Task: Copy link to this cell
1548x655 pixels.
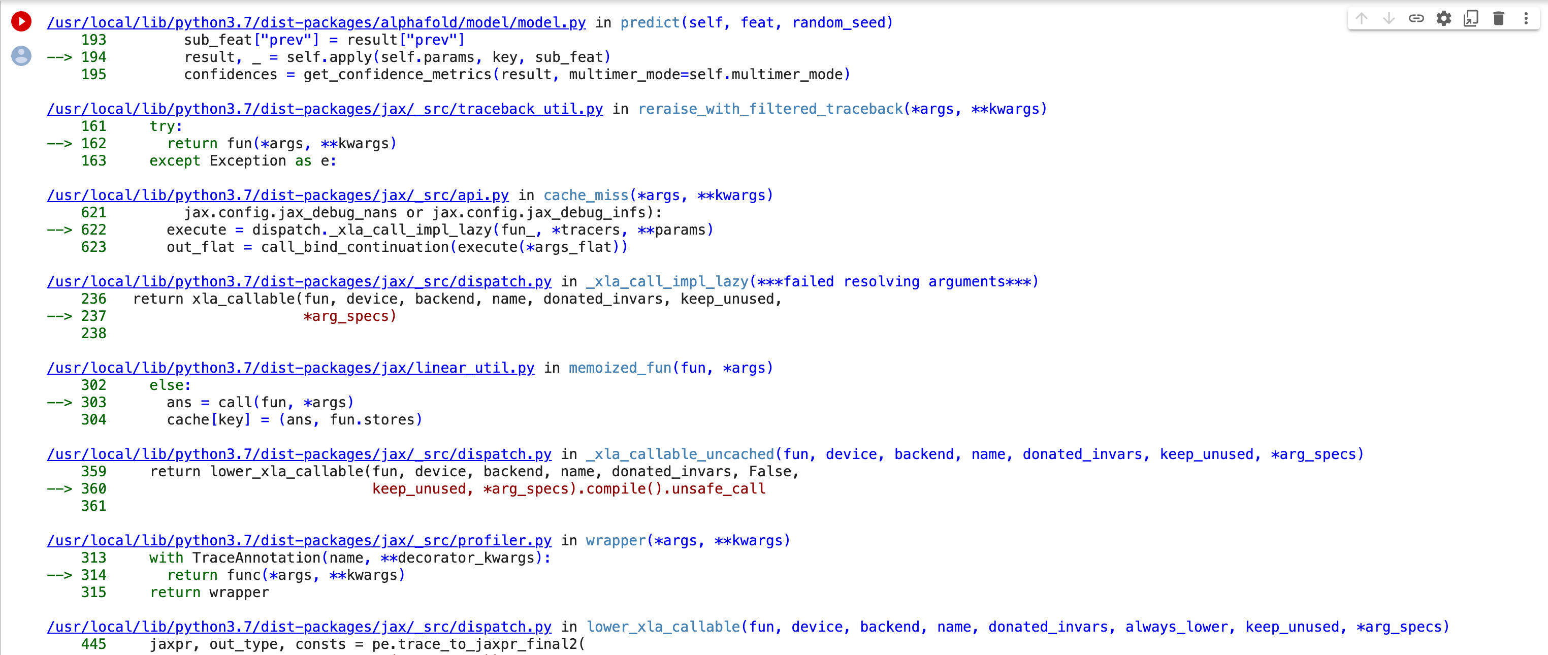Action: point(1416,19)
